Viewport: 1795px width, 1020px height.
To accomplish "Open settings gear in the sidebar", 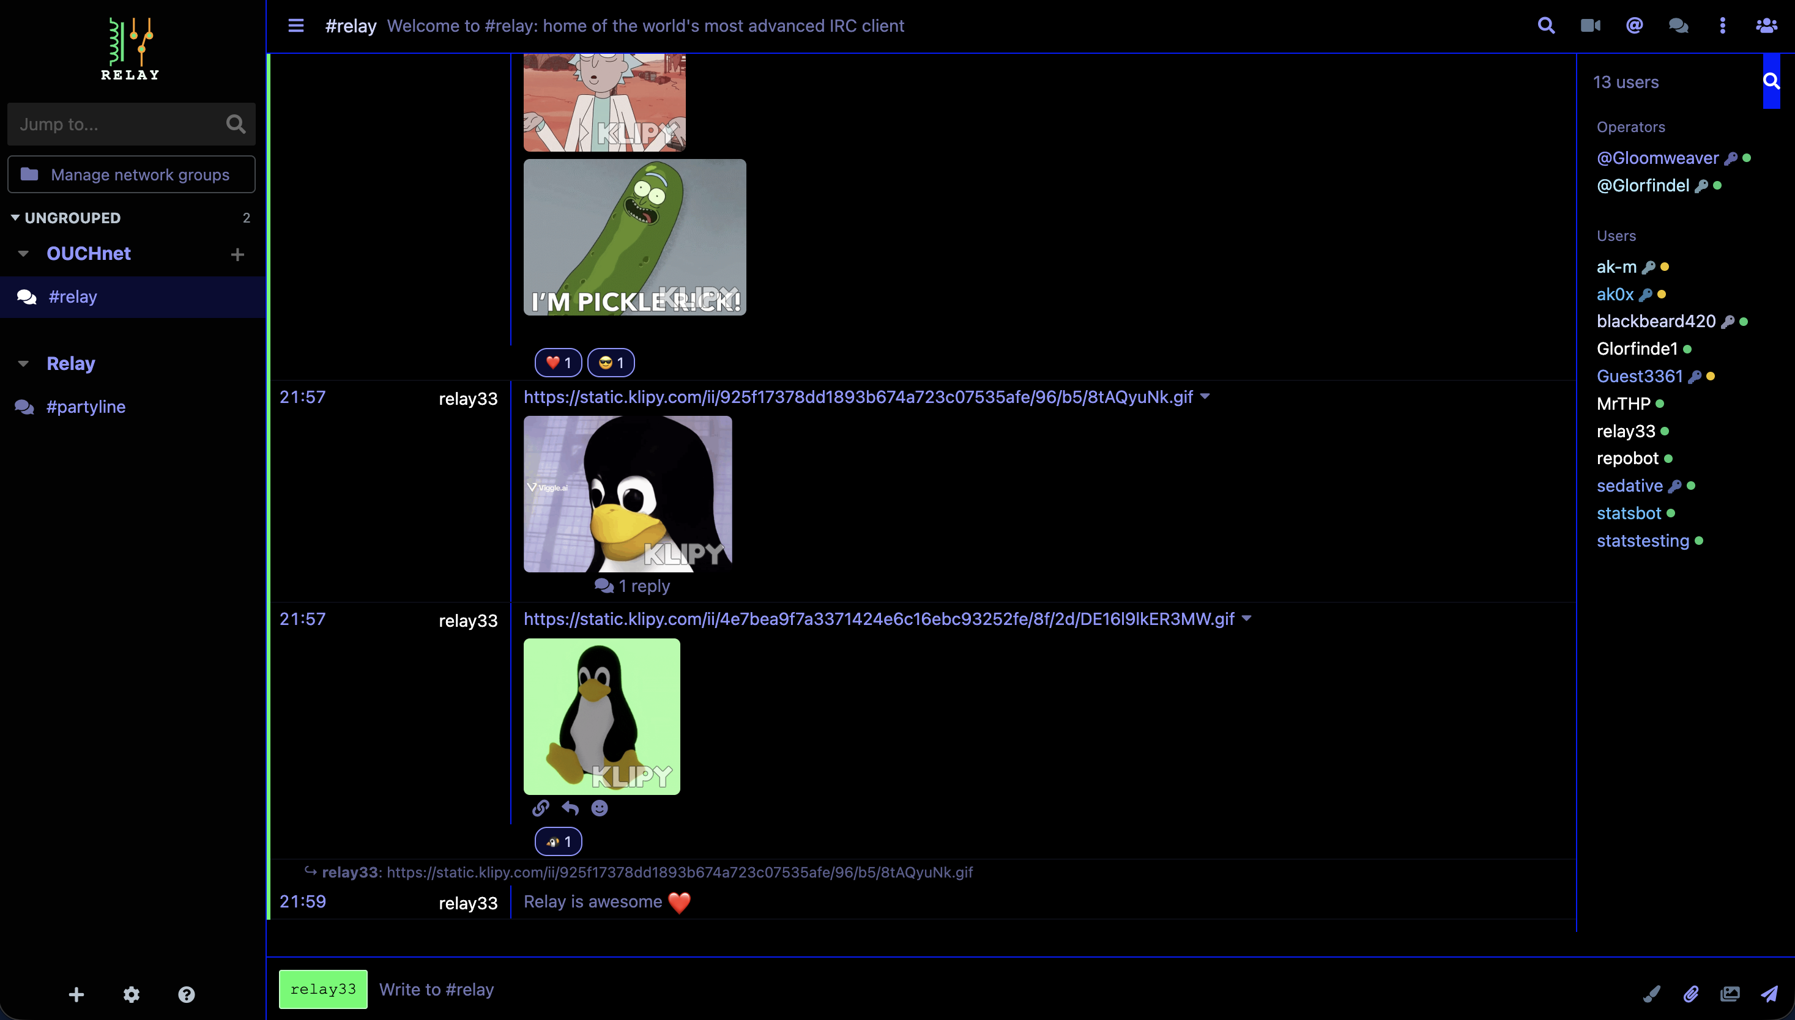I will 131,994.
